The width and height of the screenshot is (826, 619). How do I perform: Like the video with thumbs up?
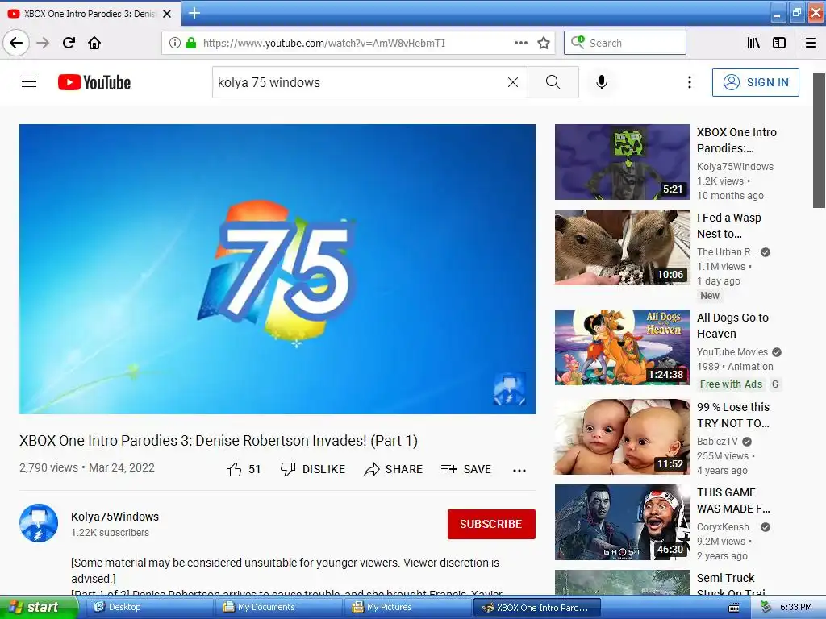244,469
